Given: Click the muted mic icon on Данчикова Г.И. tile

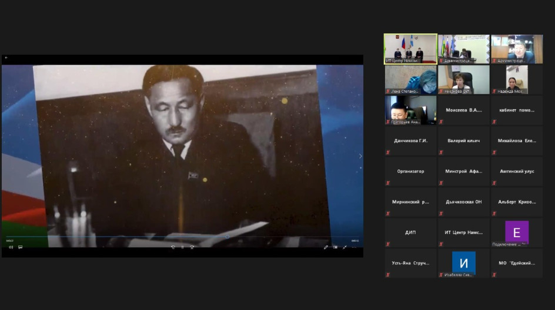Looking at the screenshot, I should [388, 152].
